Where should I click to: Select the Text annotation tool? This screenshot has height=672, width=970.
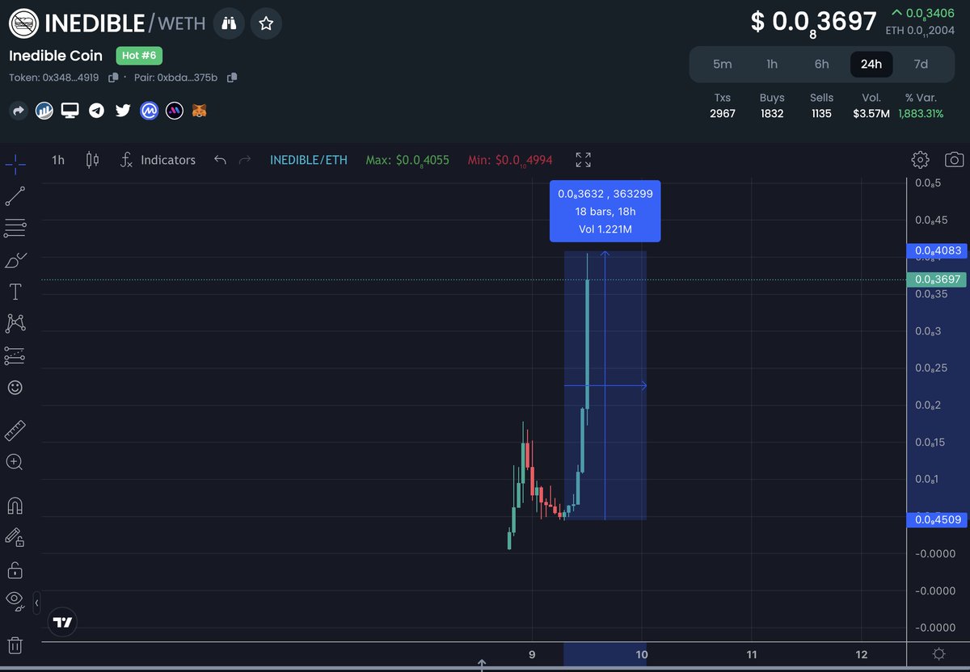(x=15, y=292)
